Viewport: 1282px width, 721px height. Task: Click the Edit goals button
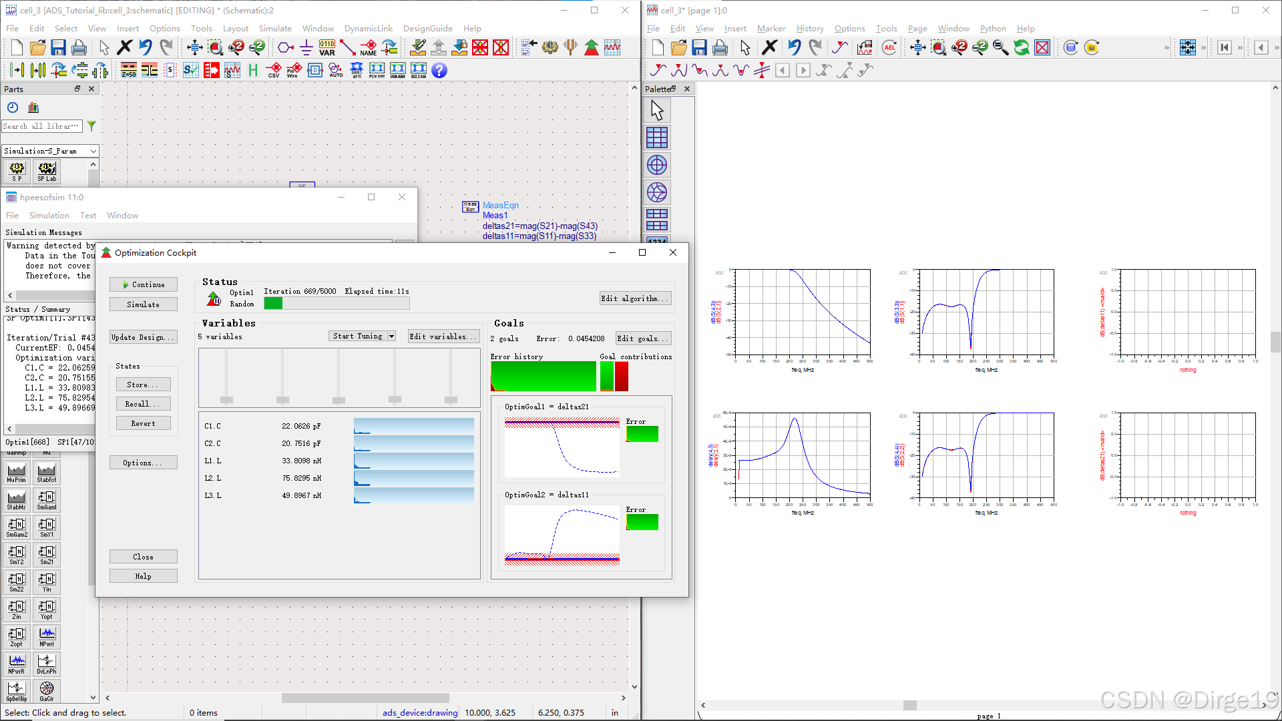click(x=643, y=338)
